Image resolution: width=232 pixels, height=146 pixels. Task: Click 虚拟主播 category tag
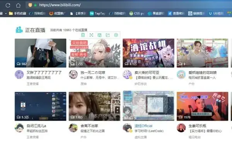[141, 137]
